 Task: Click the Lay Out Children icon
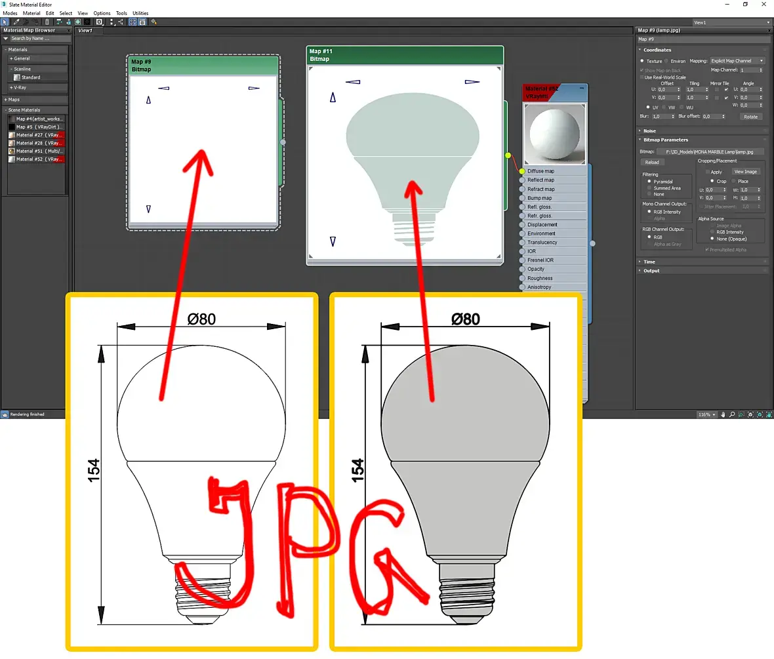click(x=121, y=22)
